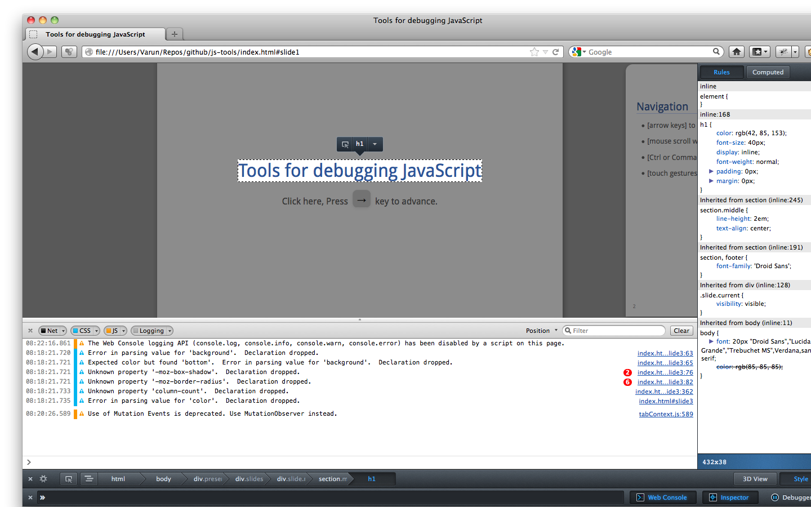Screen dimensions: 811x507
Task: Expand the padding property in h1 rule
Action: [711, 171]
